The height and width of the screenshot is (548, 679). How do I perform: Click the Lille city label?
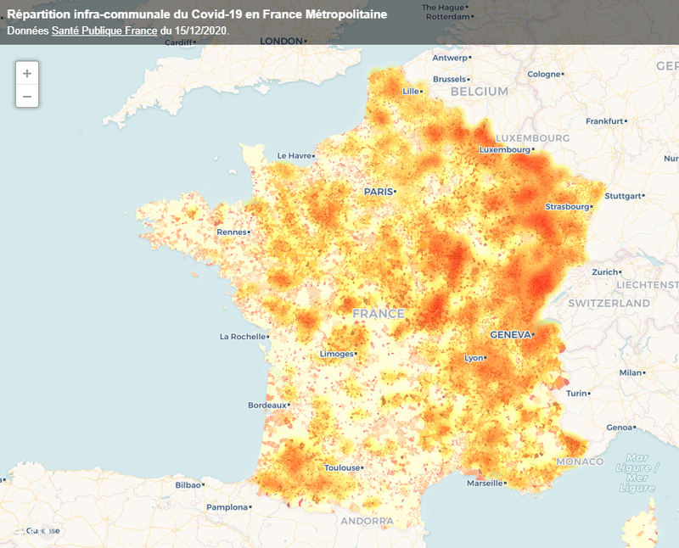(x=411, y=91)
